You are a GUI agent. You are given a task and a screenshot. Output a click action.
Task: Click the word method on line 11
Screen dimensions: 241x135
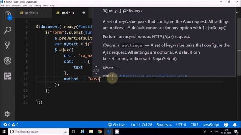71,79
